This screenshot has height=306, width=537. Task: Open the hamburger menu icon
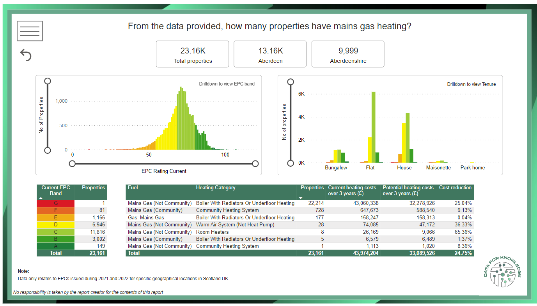(x=30, y=31)
